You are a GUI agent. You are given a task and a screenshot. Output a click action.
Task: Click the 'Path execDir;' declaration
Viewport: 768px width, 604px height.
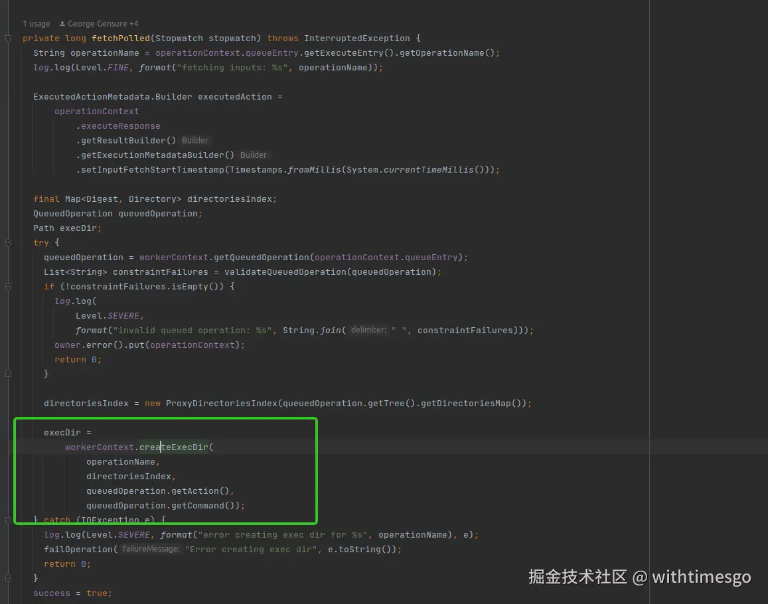coord(67,228)
